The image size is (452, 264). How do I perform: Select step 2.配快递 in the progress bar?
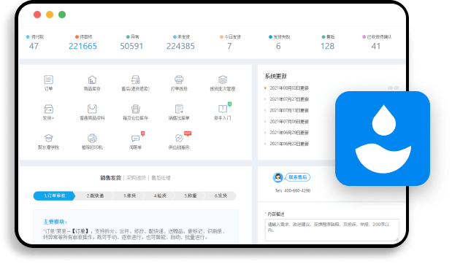click(95, 195)
